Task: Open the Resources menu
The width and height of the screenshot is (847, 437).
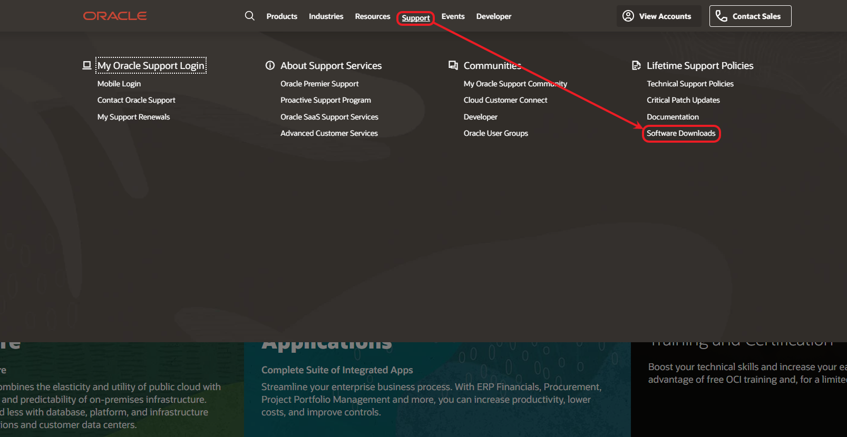Action: pos(373,16)
